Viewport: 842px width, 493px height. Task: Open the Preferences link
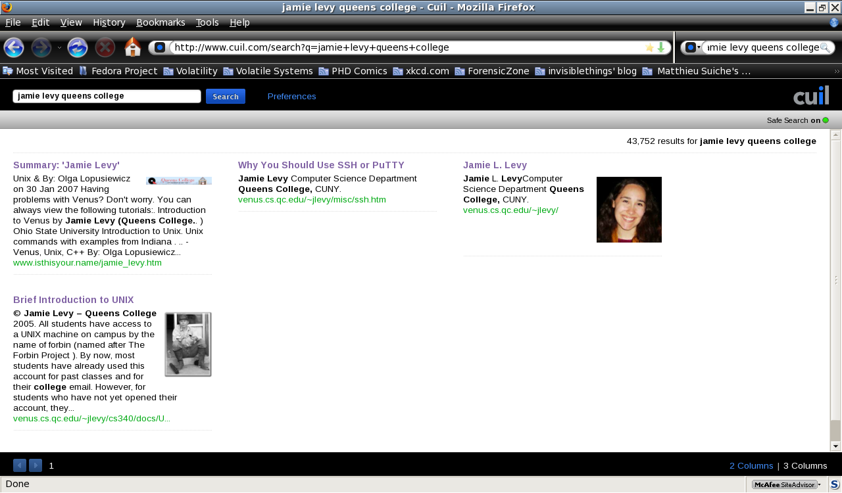(x=292, y=97)
